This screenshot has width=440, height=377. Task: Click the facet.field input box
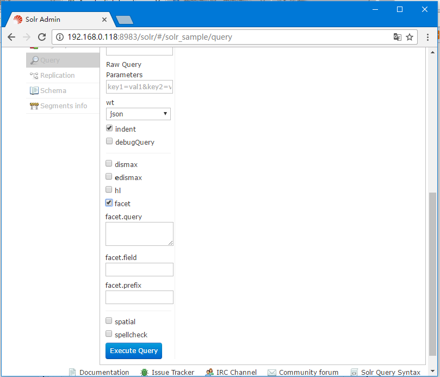tap(139, 269)
